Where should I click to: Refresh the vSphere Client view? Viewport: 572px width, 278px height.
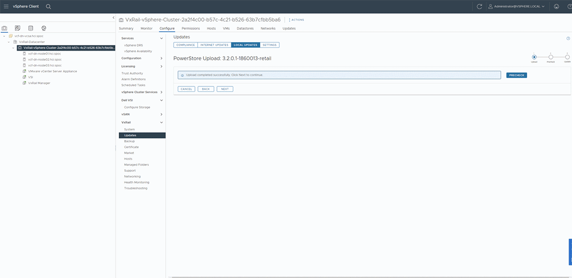[479, 6]
